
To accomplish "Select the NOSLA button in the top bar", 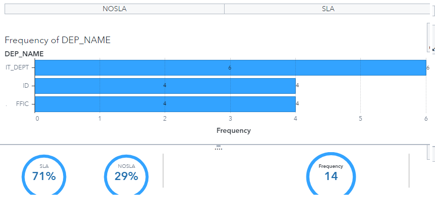I will [x=114, y=9].
